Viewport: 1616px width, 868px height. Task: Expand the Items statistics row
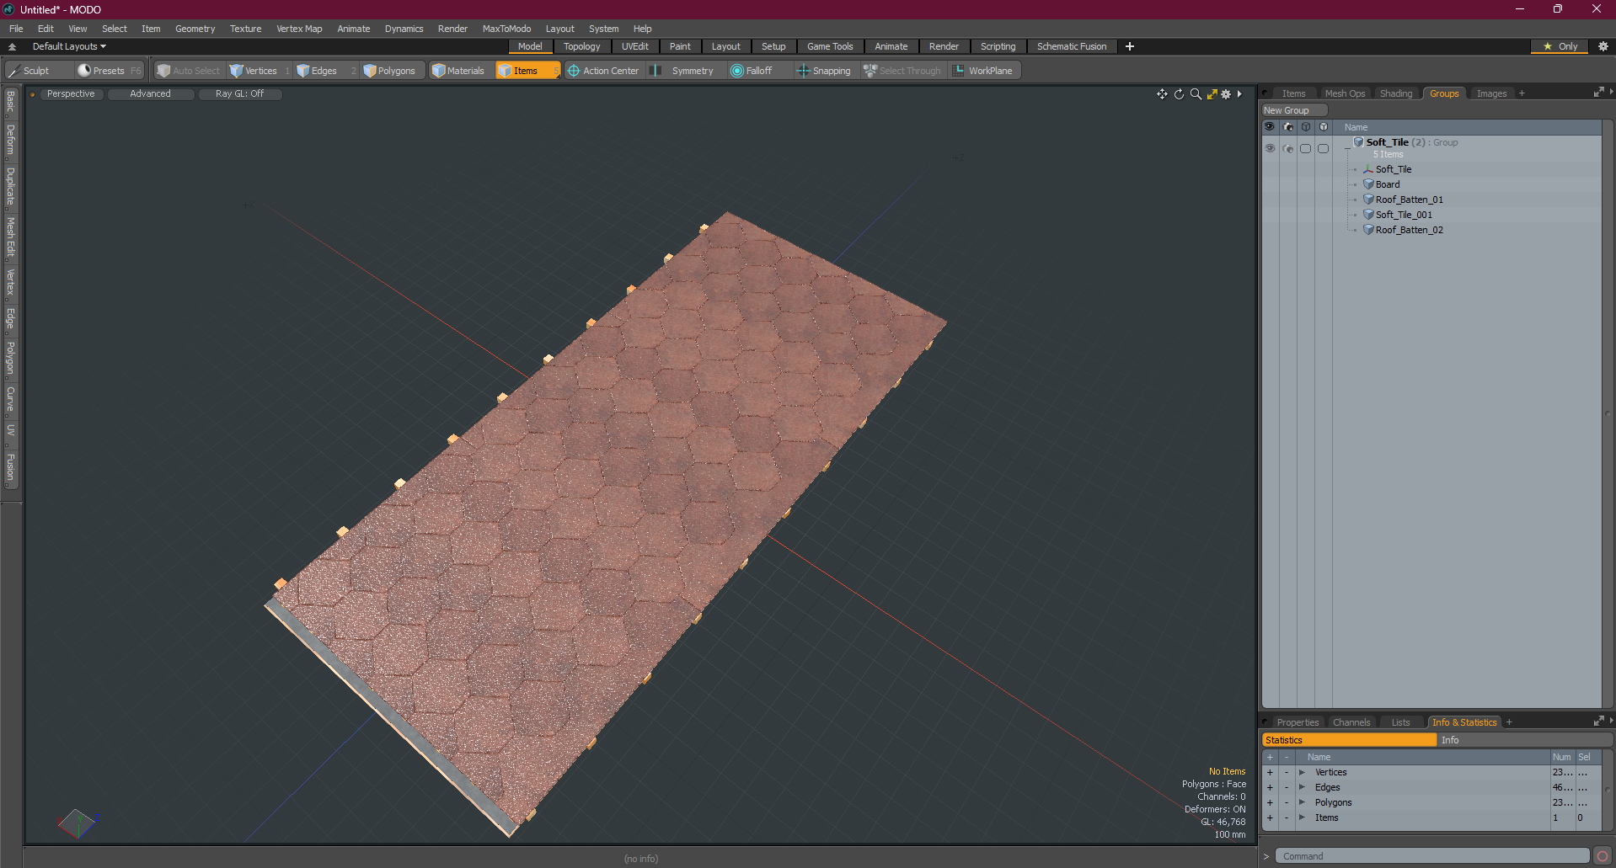pos(1302,817)
